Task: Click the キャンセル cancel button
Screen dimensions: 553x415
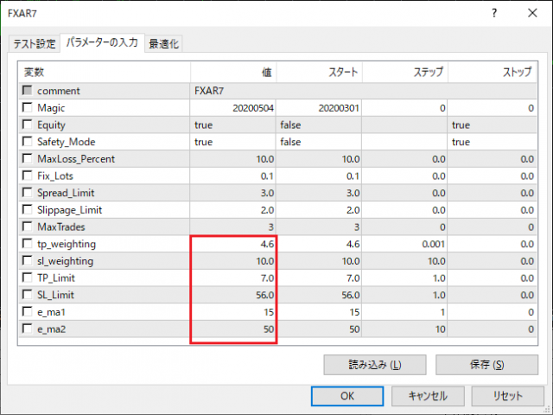Action: (x=428, y=396)
